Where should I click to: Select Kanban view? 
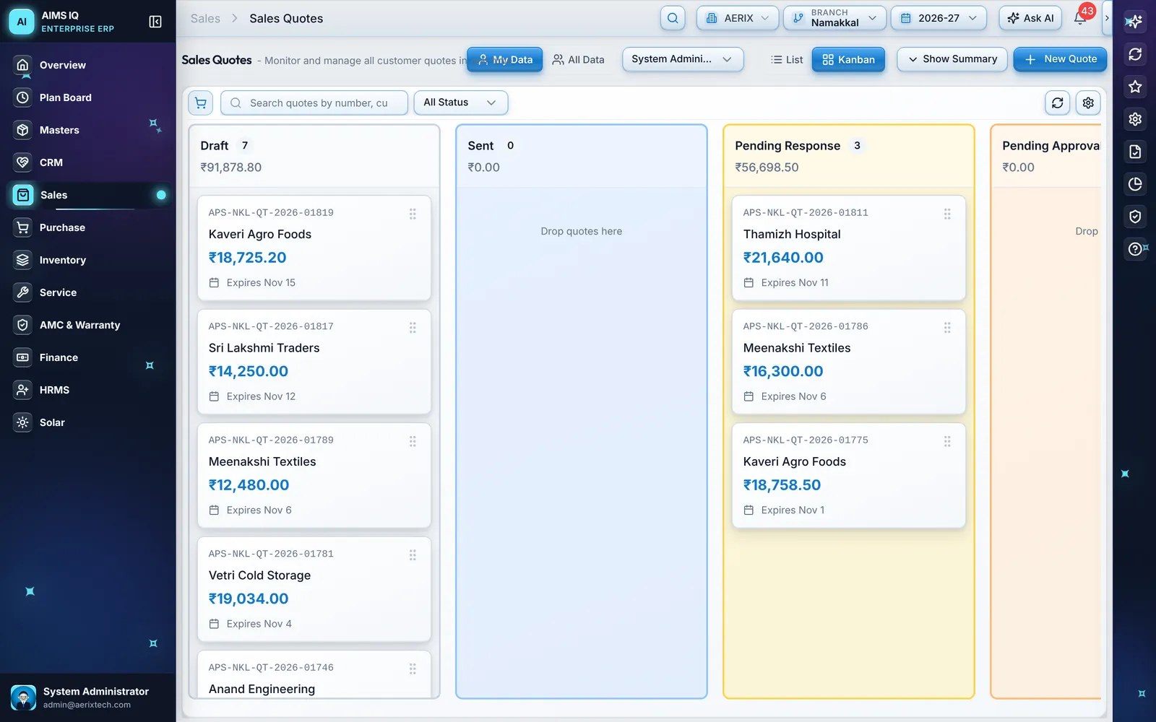(x=849, y=59)
